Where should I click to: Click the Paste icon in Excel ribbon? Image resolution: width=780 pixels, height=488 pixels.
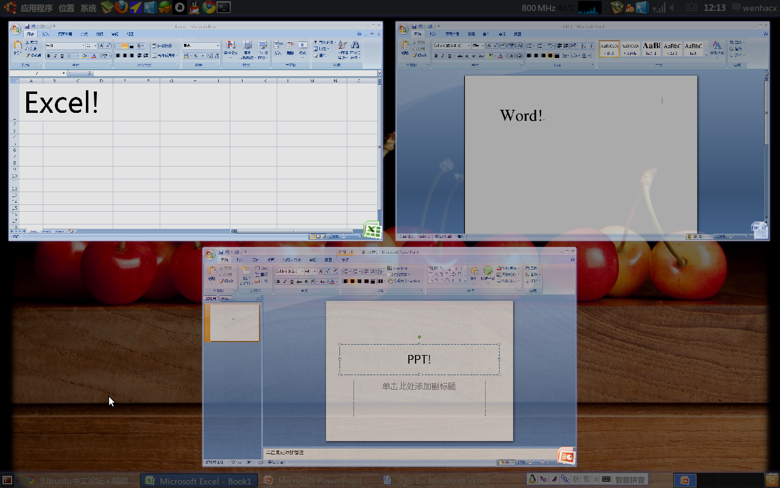18,45
